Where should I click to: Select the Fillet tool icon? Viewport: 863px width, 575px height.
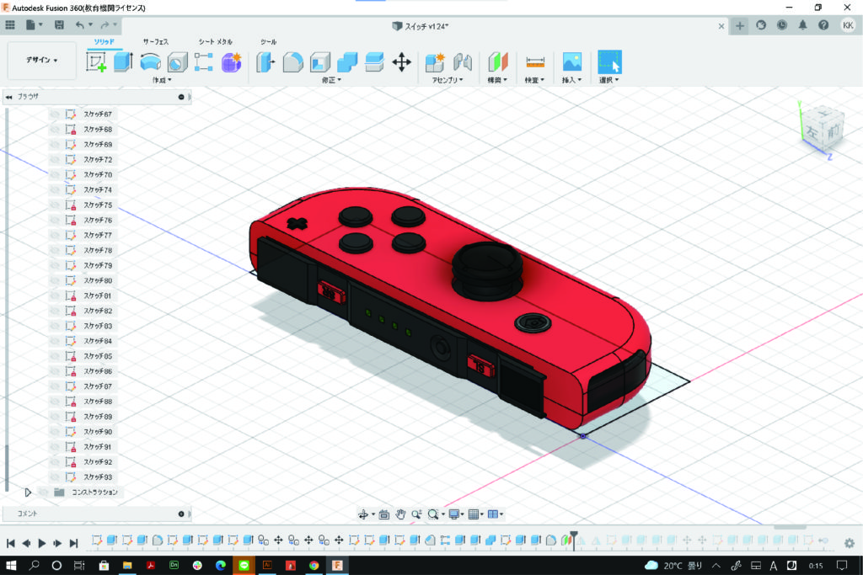pos(292,61)
